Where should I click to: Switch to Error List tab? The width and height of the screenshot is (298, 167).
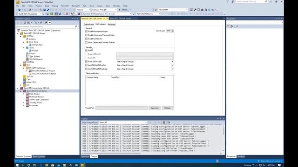click(85, 157)
